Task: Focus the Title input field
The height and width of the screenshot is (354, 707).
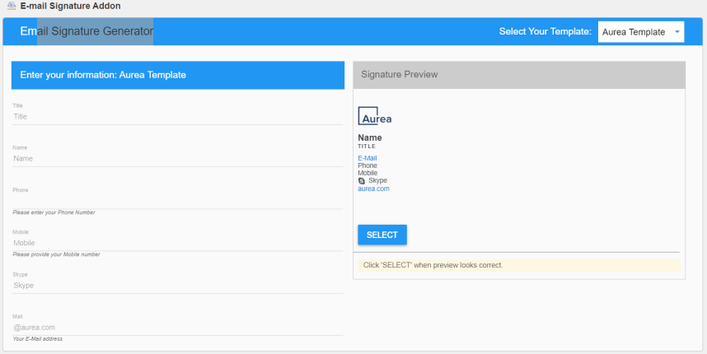Action: tap(178, 117)
